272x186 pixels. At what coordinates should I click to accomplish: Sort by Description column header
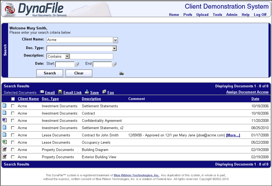point(91,99)
